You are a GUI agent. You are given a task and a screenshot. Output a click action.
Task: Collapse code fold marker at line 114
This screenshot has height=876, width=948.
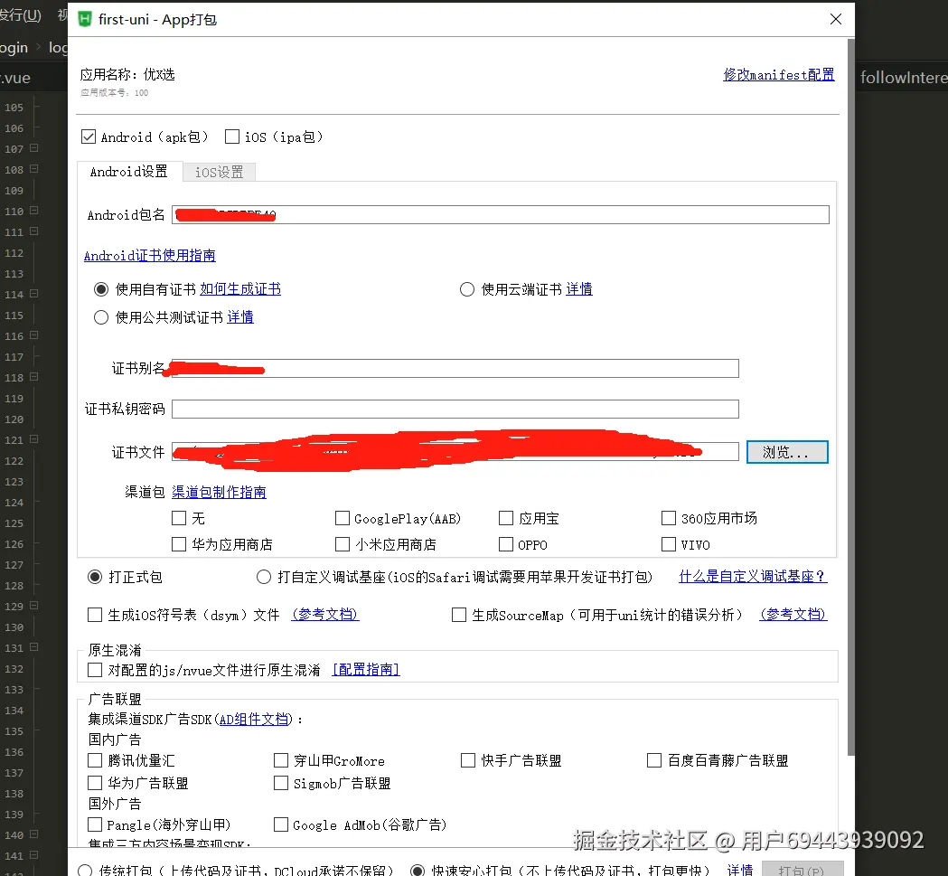pos(33,294)
